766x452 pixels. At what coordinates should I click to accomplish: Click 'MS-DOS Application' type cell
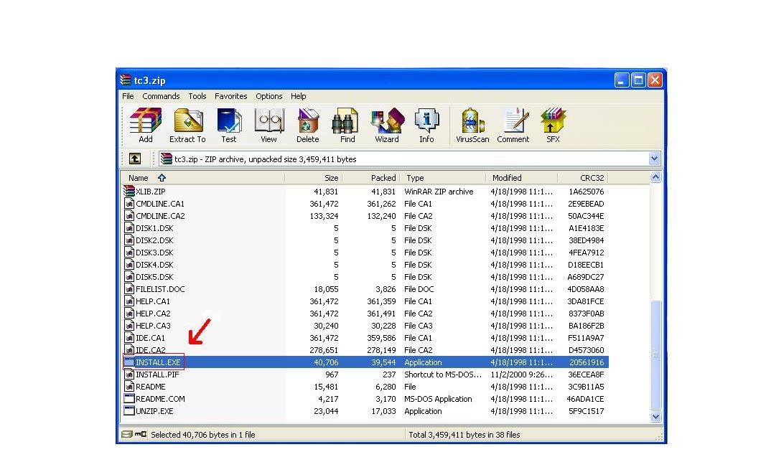438,399
